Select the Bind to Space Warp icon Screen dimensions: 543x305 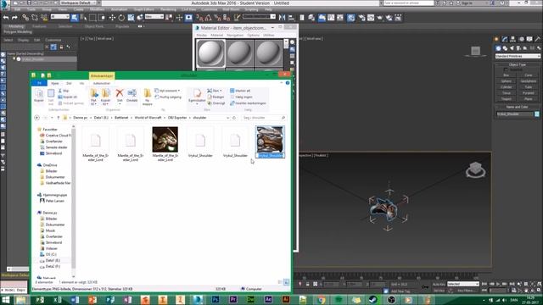(44, 17)
